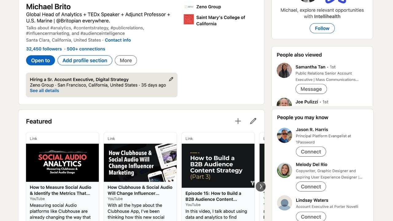Open Zeno Group company name link
This screenshot has height=221, width=393.
coord(208,7)
